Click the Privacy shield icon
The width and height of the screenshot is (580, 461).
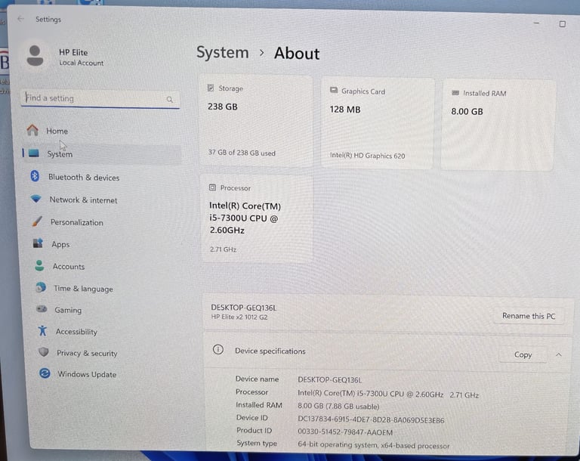pos(44,351)
